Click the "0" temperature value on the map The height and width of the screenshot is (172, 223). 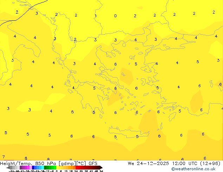(115, 16)
